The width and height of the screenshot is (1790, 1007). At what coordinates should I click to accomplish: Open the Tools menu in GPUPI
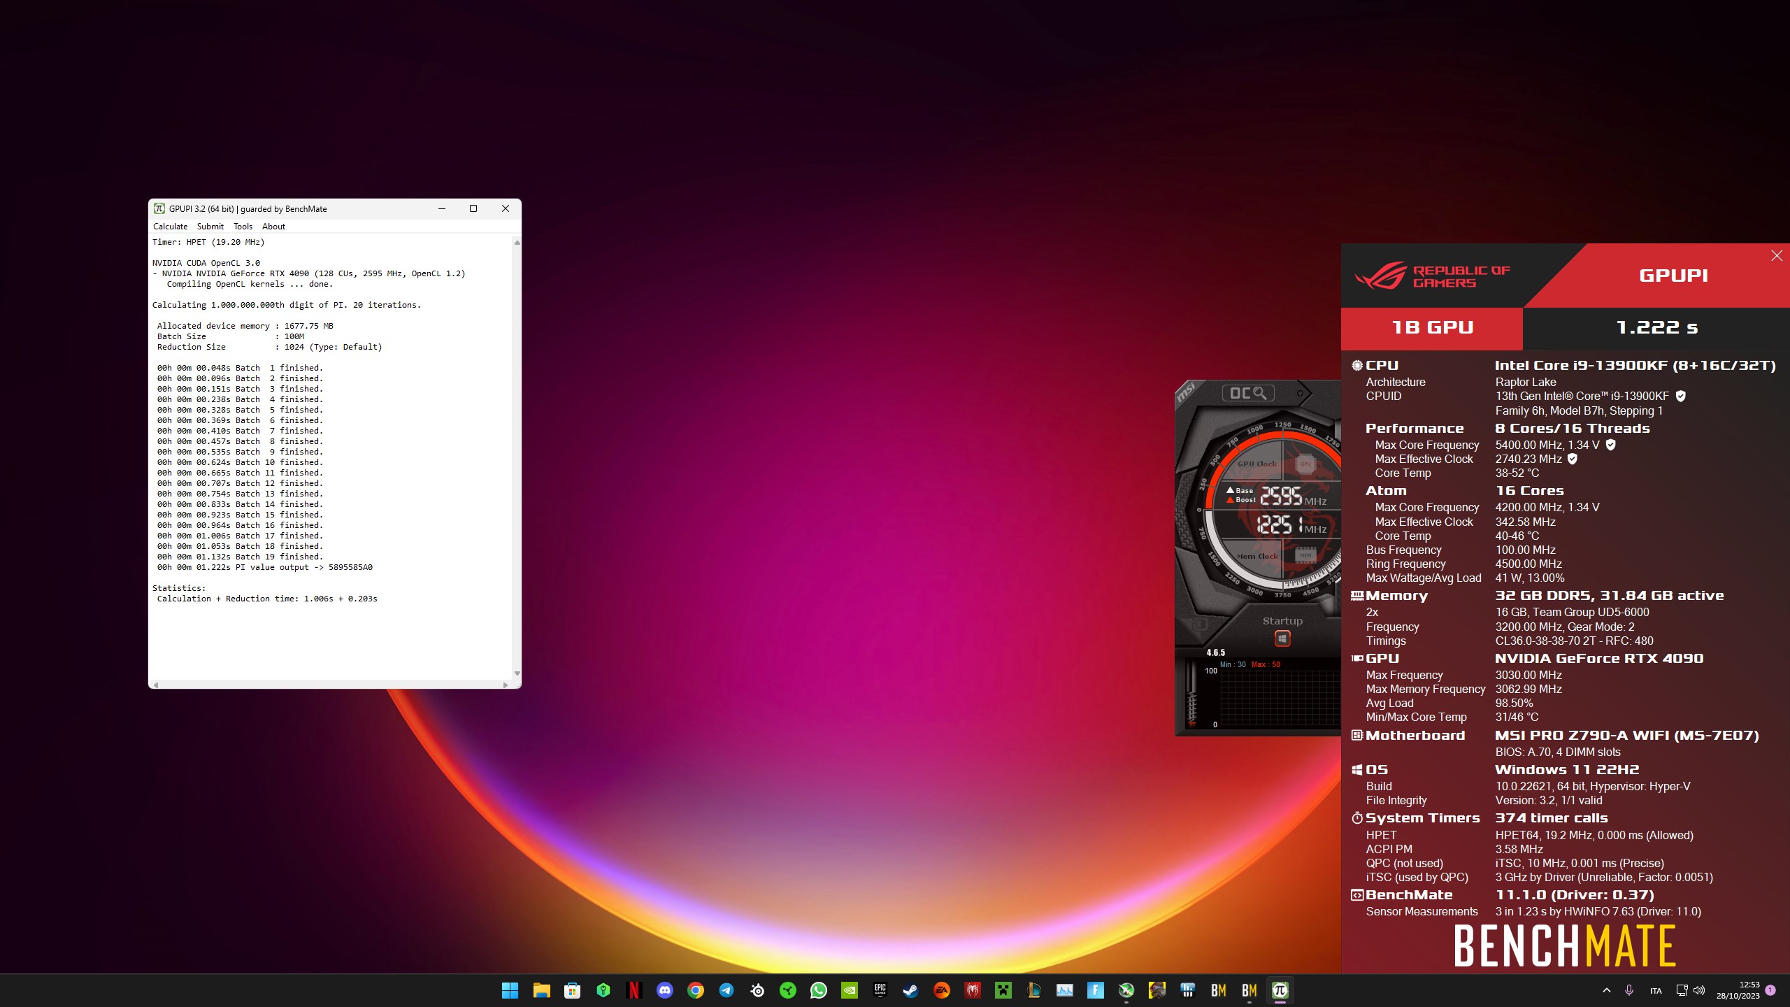(x=243, y=227)
